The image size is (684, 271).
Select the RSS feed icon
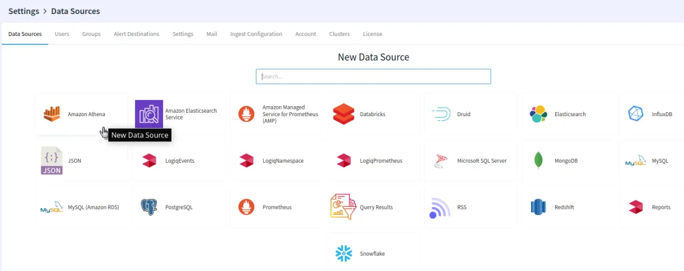point(441,208)
